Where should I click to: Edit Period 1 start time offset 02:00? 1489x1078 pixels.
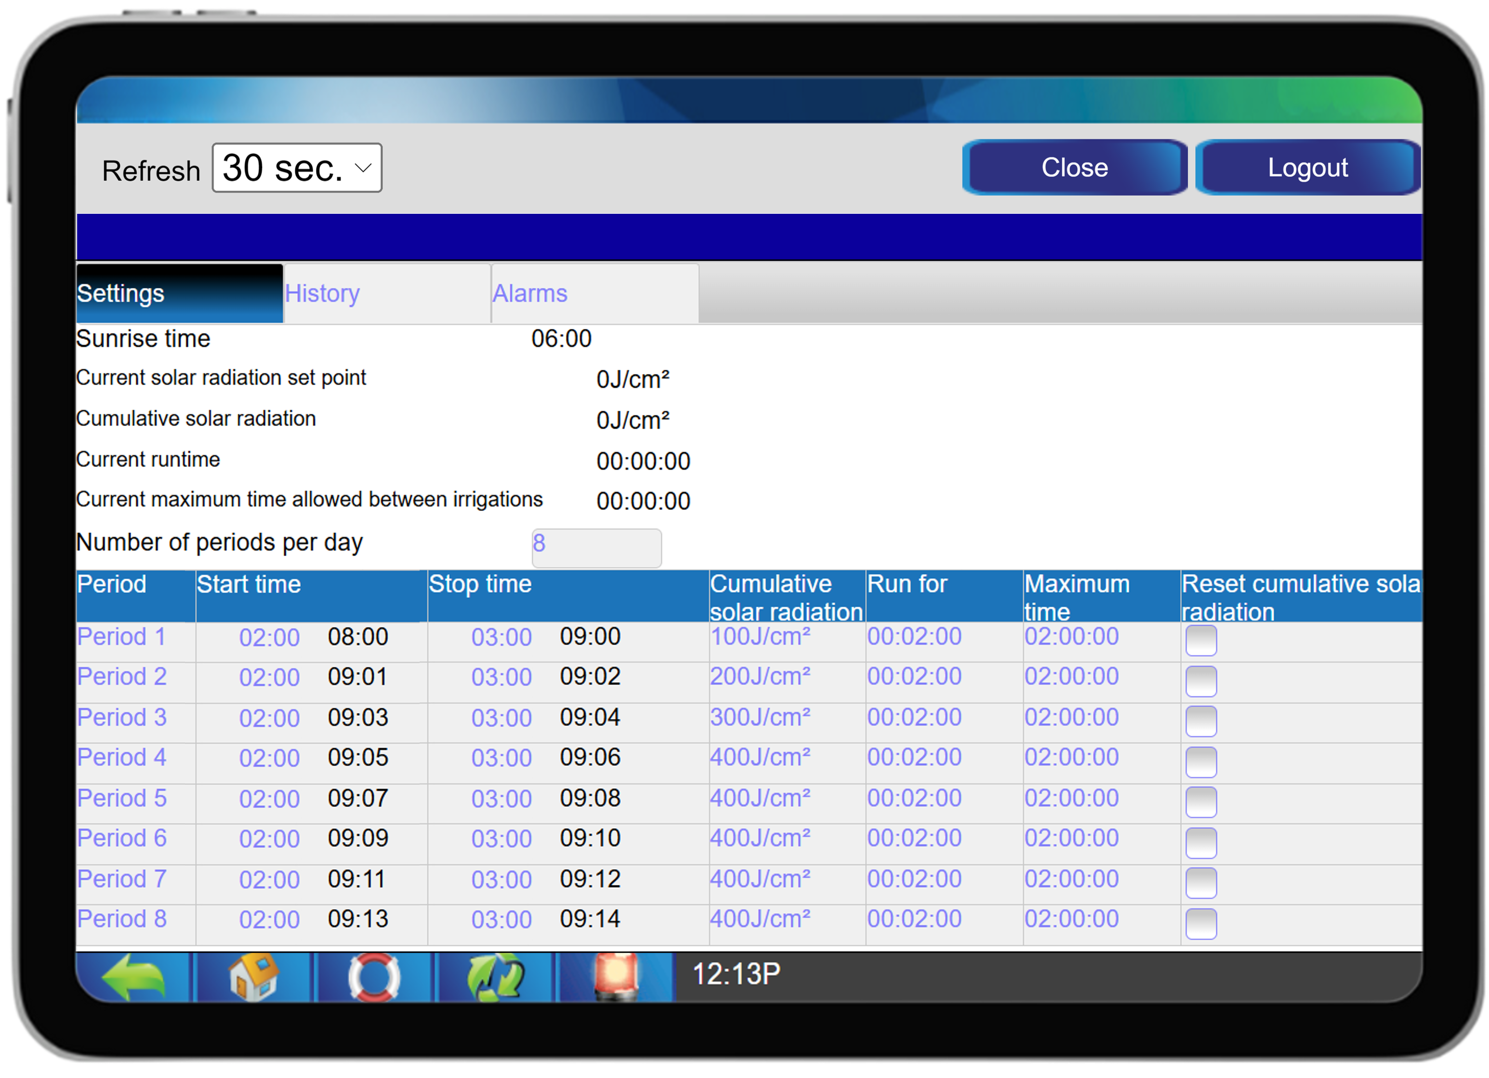pos(269,637)
